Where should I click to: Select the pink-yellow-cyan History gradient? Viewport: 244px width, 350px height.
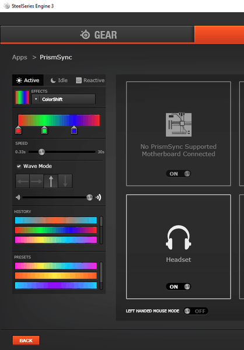(56, 240)
